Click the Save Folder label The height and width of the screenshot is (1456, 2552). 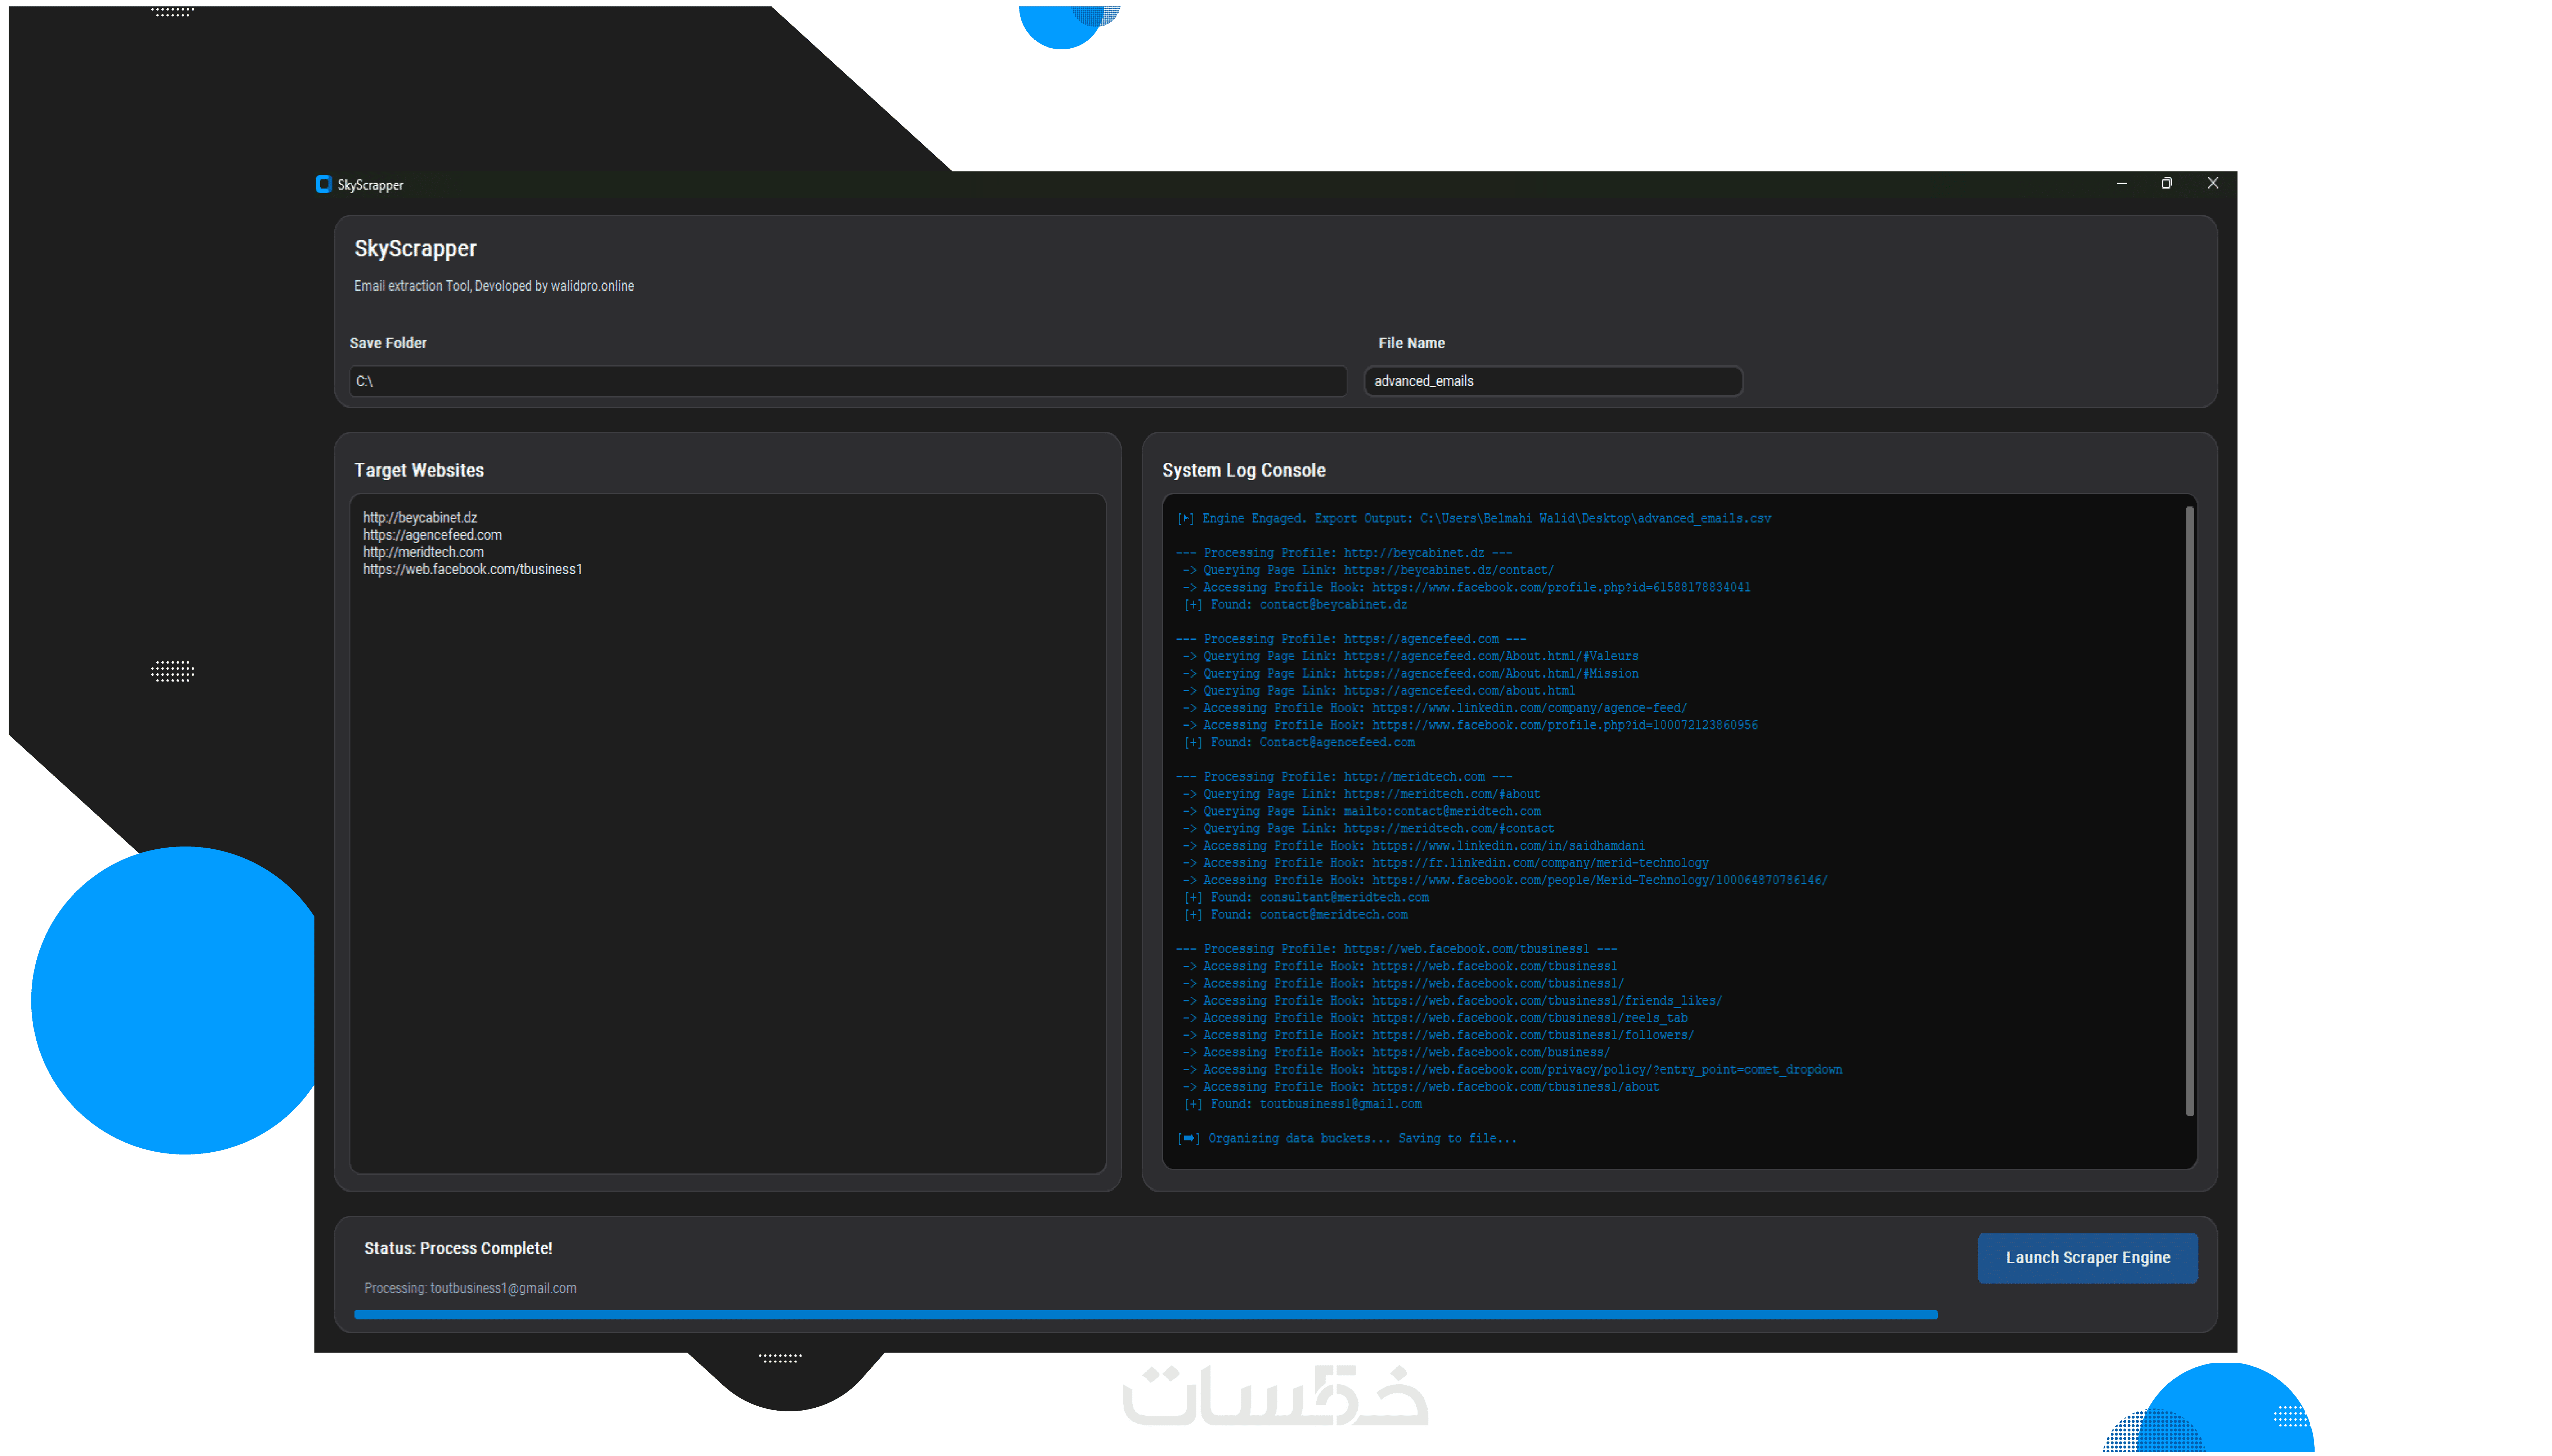tap(388, 343)
